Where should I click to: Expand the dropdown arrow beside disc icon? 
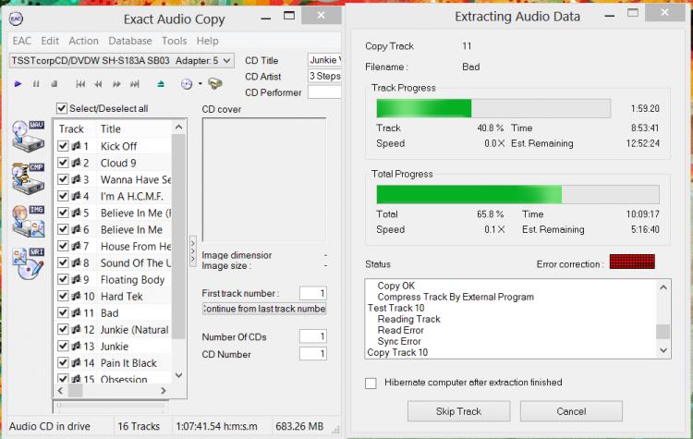[198, 84]
